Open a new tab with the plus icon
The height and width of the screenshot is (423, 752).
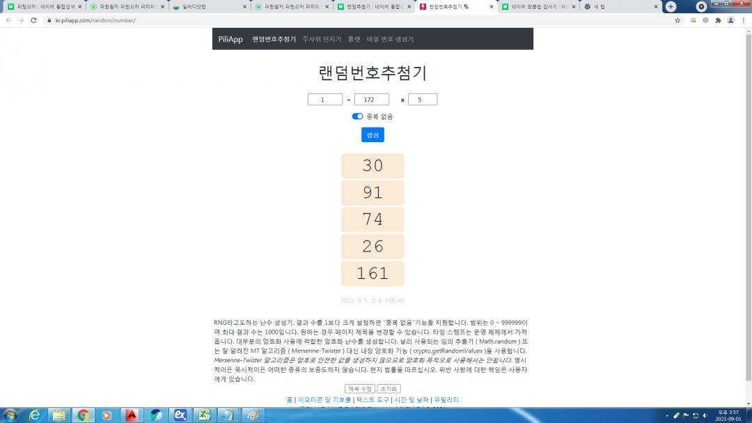(x=671, y=6)
